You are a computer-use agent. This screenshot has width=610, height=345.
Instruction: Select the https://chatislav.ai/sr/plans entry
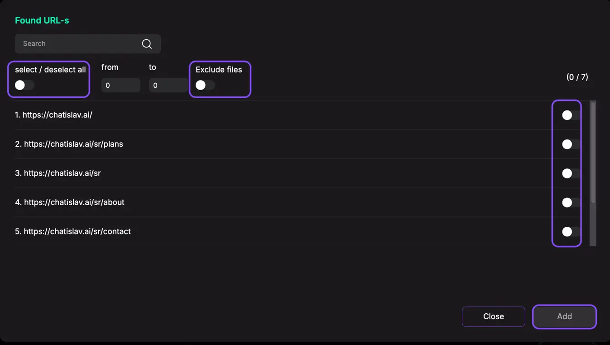tap(69, 144)
